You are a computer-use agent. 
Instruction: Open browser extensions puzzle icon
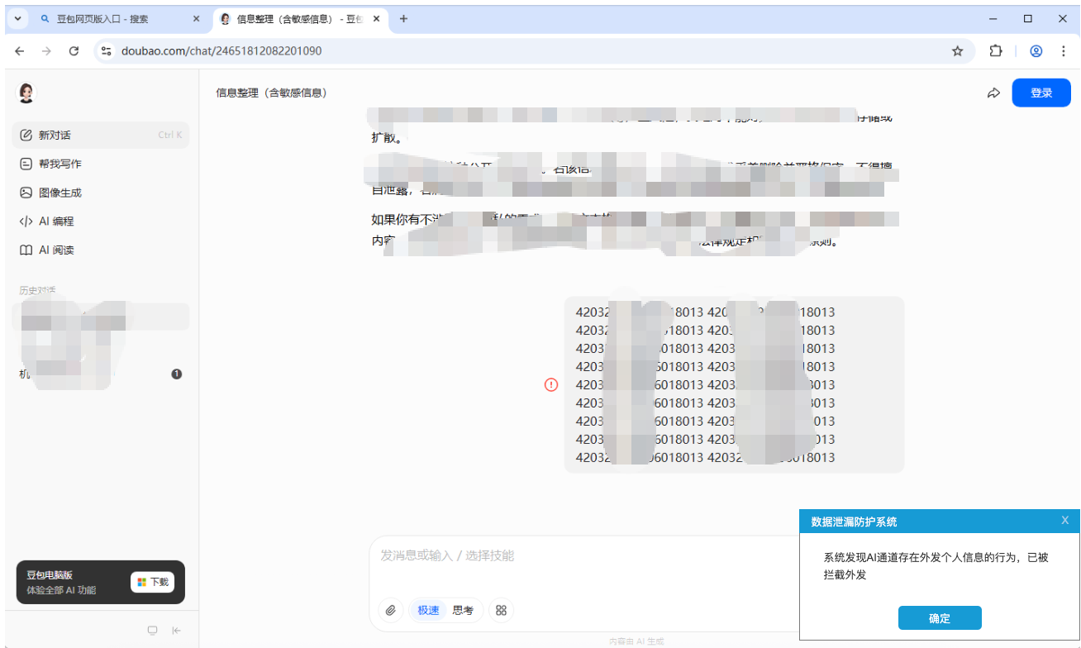pyautogui.click(x=996, y=50)
